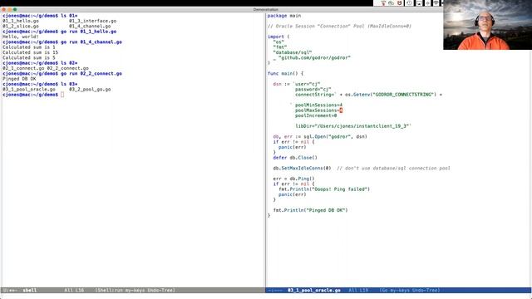Image resolution: width=532 pixels, height=299 pixels.
Task: Click the 'dsn := user="cj"' line
Action: [297, 84]
